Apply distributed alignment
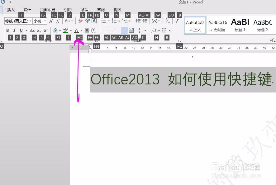The height and width of the screenshot is (185, 276). click(131, 31)
